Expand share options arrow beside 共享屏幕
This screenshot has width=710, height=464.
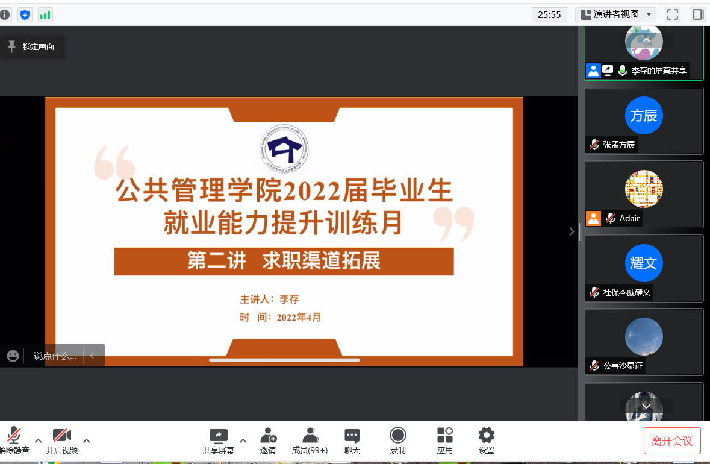[x=243, y=440]
